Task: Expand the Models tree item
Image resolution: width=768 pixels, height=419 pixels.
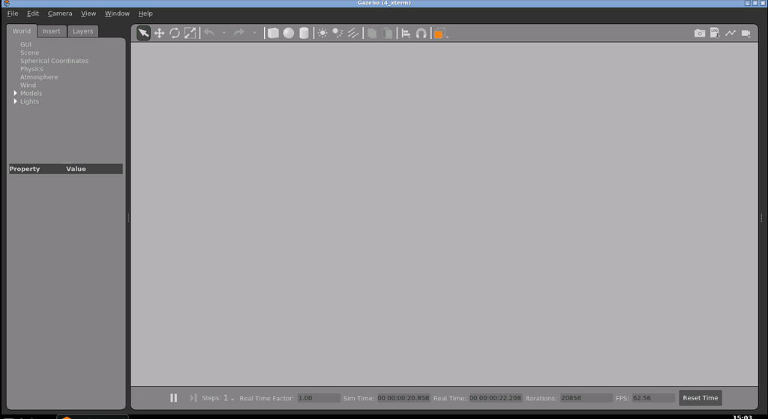Action: point(15,93)
